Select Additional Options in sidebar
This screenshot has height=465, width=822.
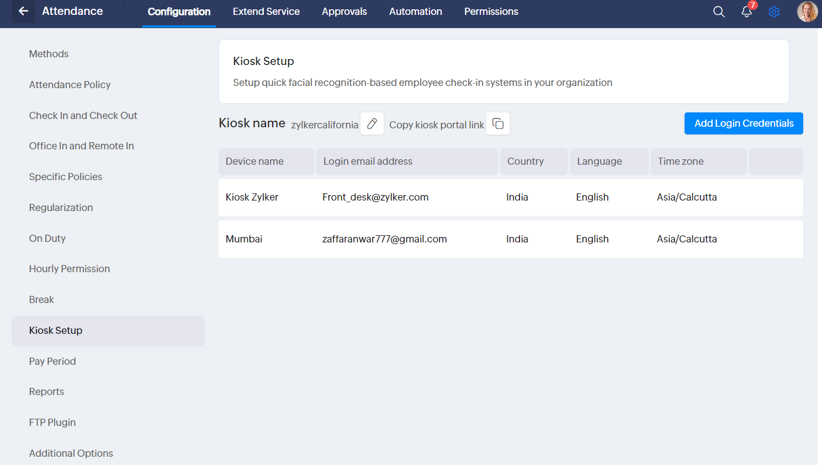pos(71,453)
